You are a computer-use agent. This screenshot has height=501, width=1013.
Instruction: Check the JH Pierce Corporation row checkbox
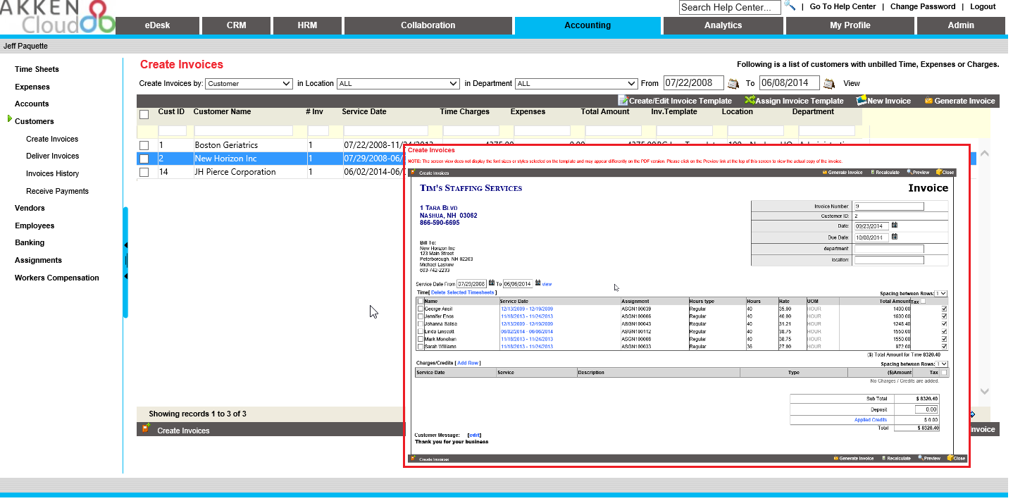pyautogui.click(x=144, y=172)
